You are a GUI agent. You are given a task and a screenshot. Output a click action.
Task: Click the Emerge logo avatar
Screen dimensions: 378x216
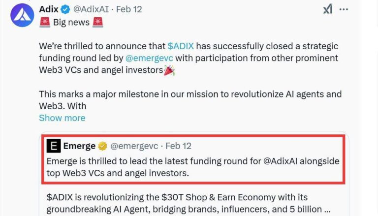[x=54, y=146]
